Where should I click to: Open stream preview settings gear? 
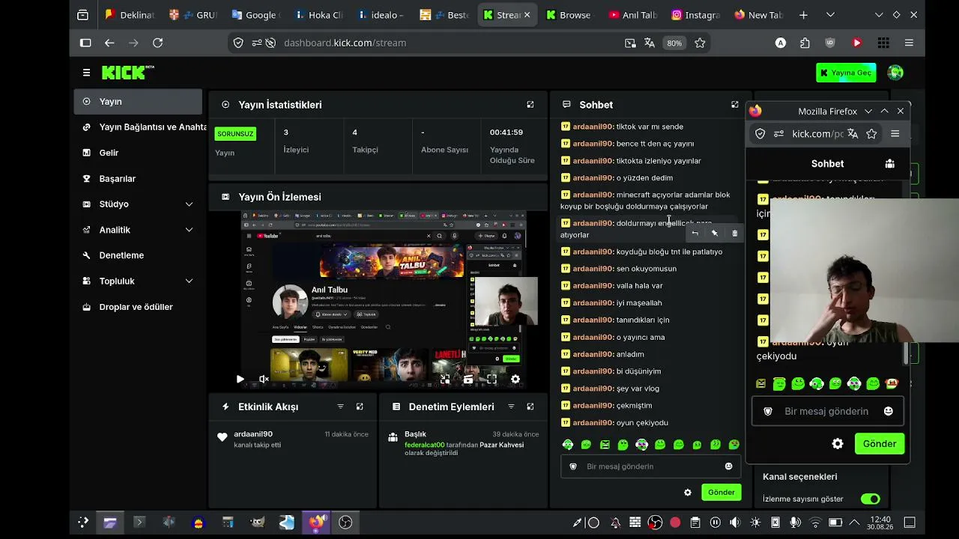point(515,380)
